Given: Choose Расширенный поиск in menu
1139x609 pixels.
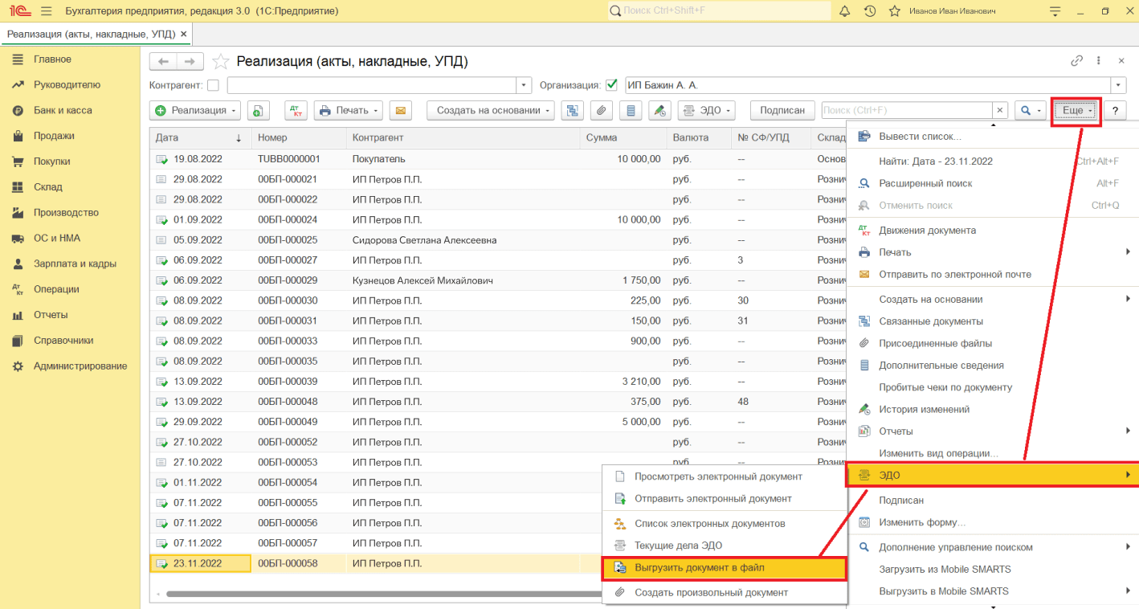Looking at the screenshot, I should pos(925,183).
